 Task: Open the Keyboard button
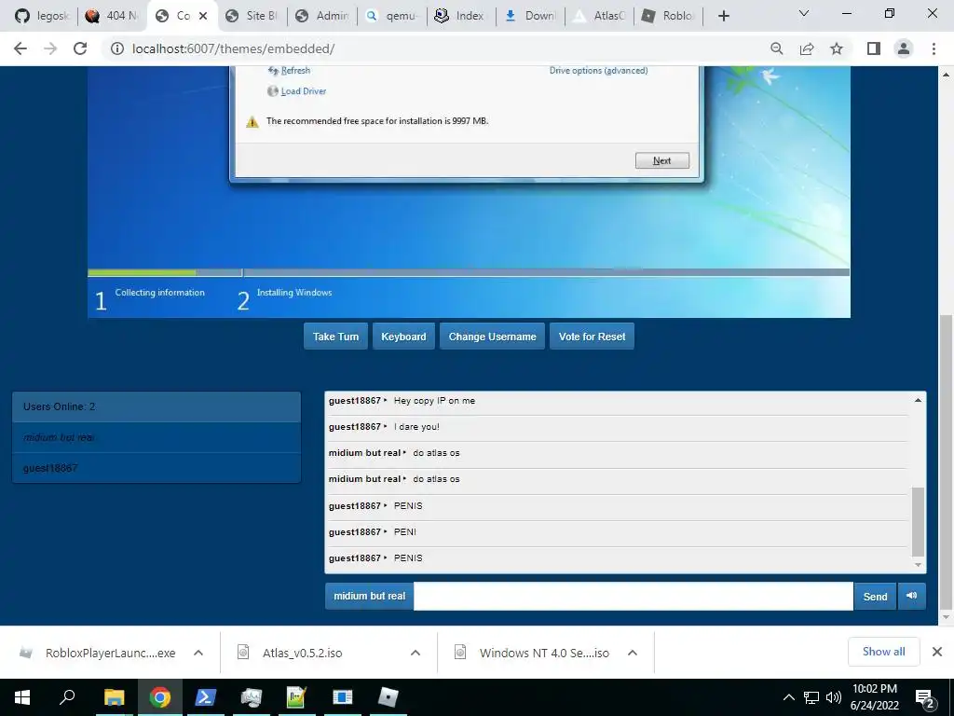tap(403, 336)
